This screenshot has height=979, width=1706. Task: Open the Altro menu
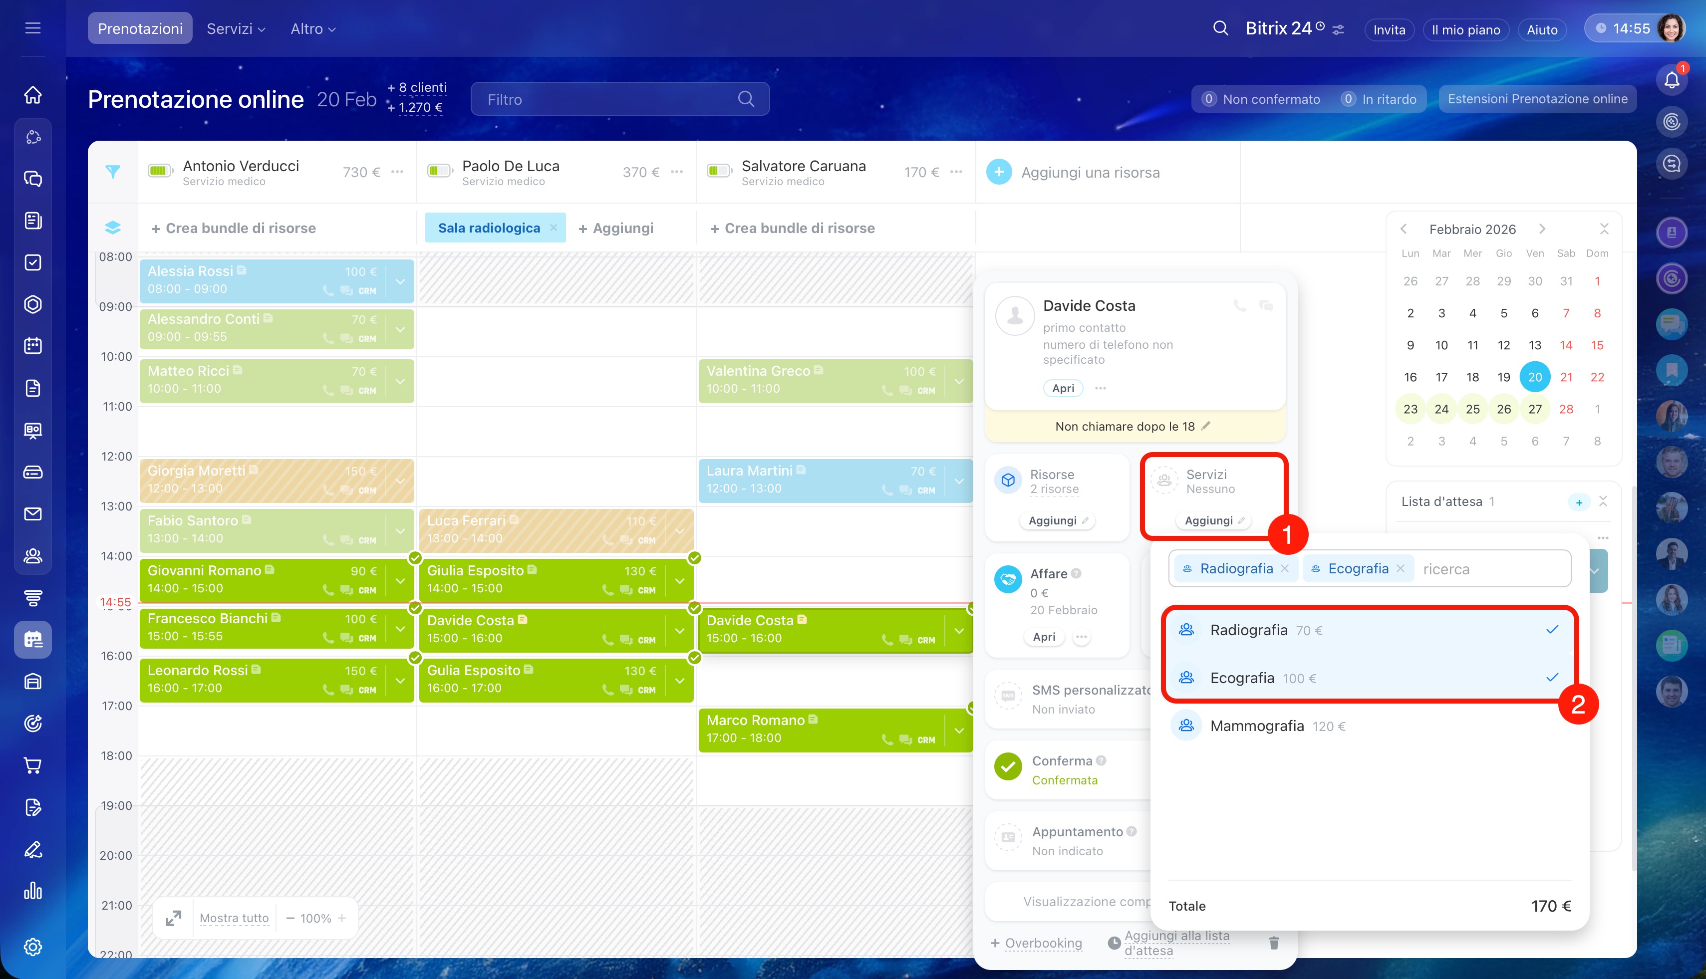pyautogui.click(x=312, y=29)
